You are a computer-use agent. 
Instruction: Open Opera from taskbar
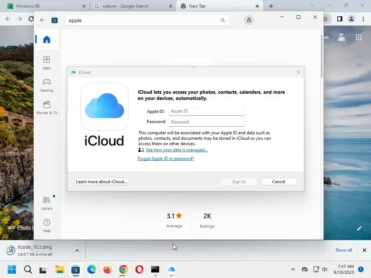139,269
